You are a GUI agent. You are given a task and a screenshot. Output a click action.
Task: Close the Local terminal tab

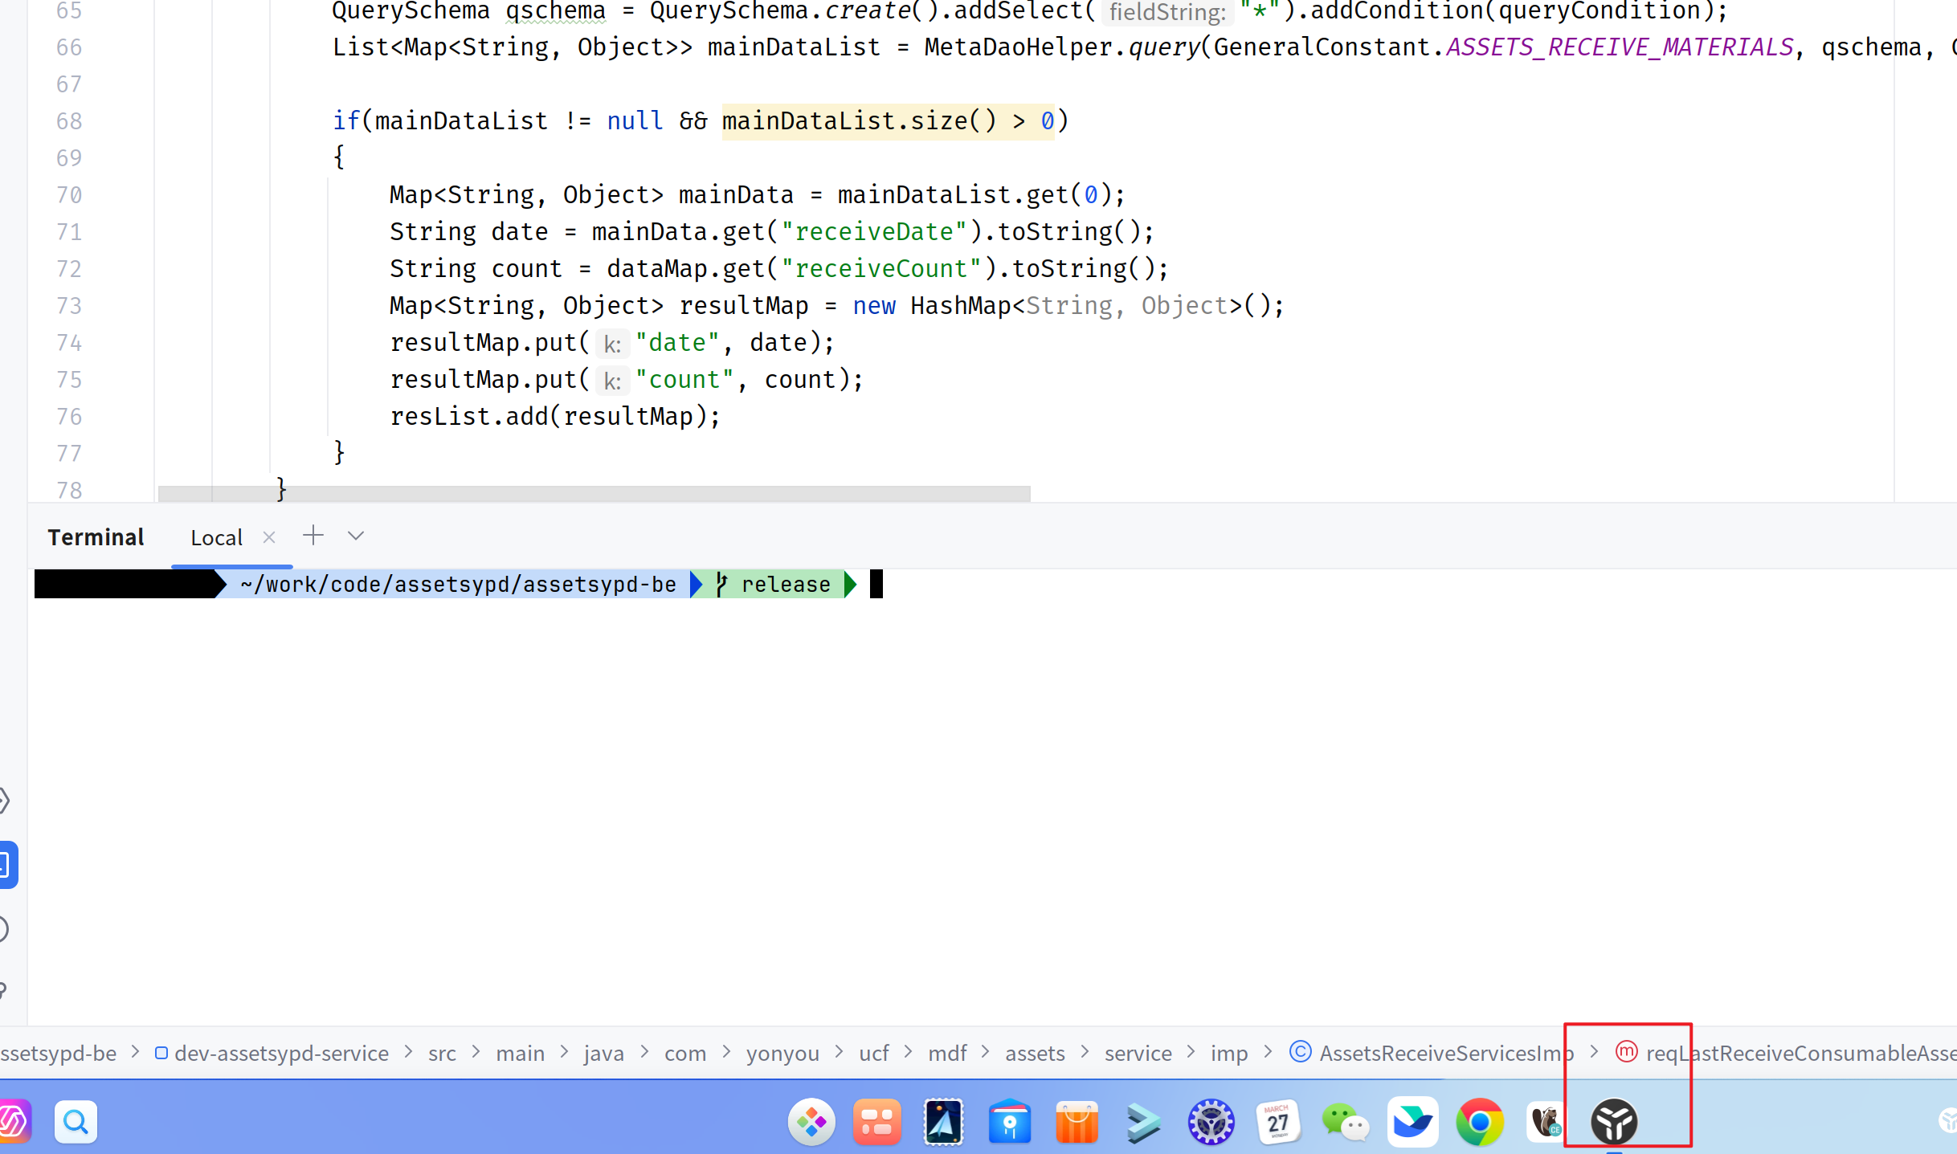pyautogui.click(x=269, y=537)
